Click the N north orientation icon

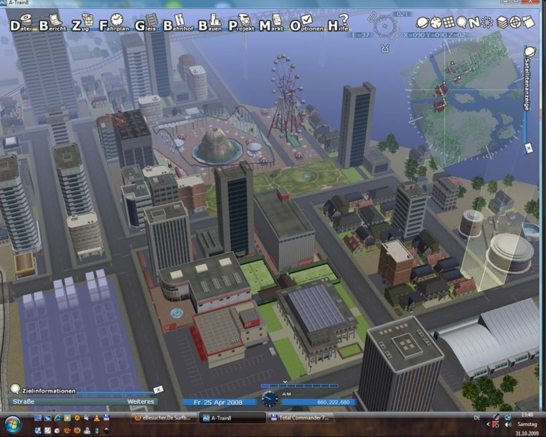coord(474,23)
